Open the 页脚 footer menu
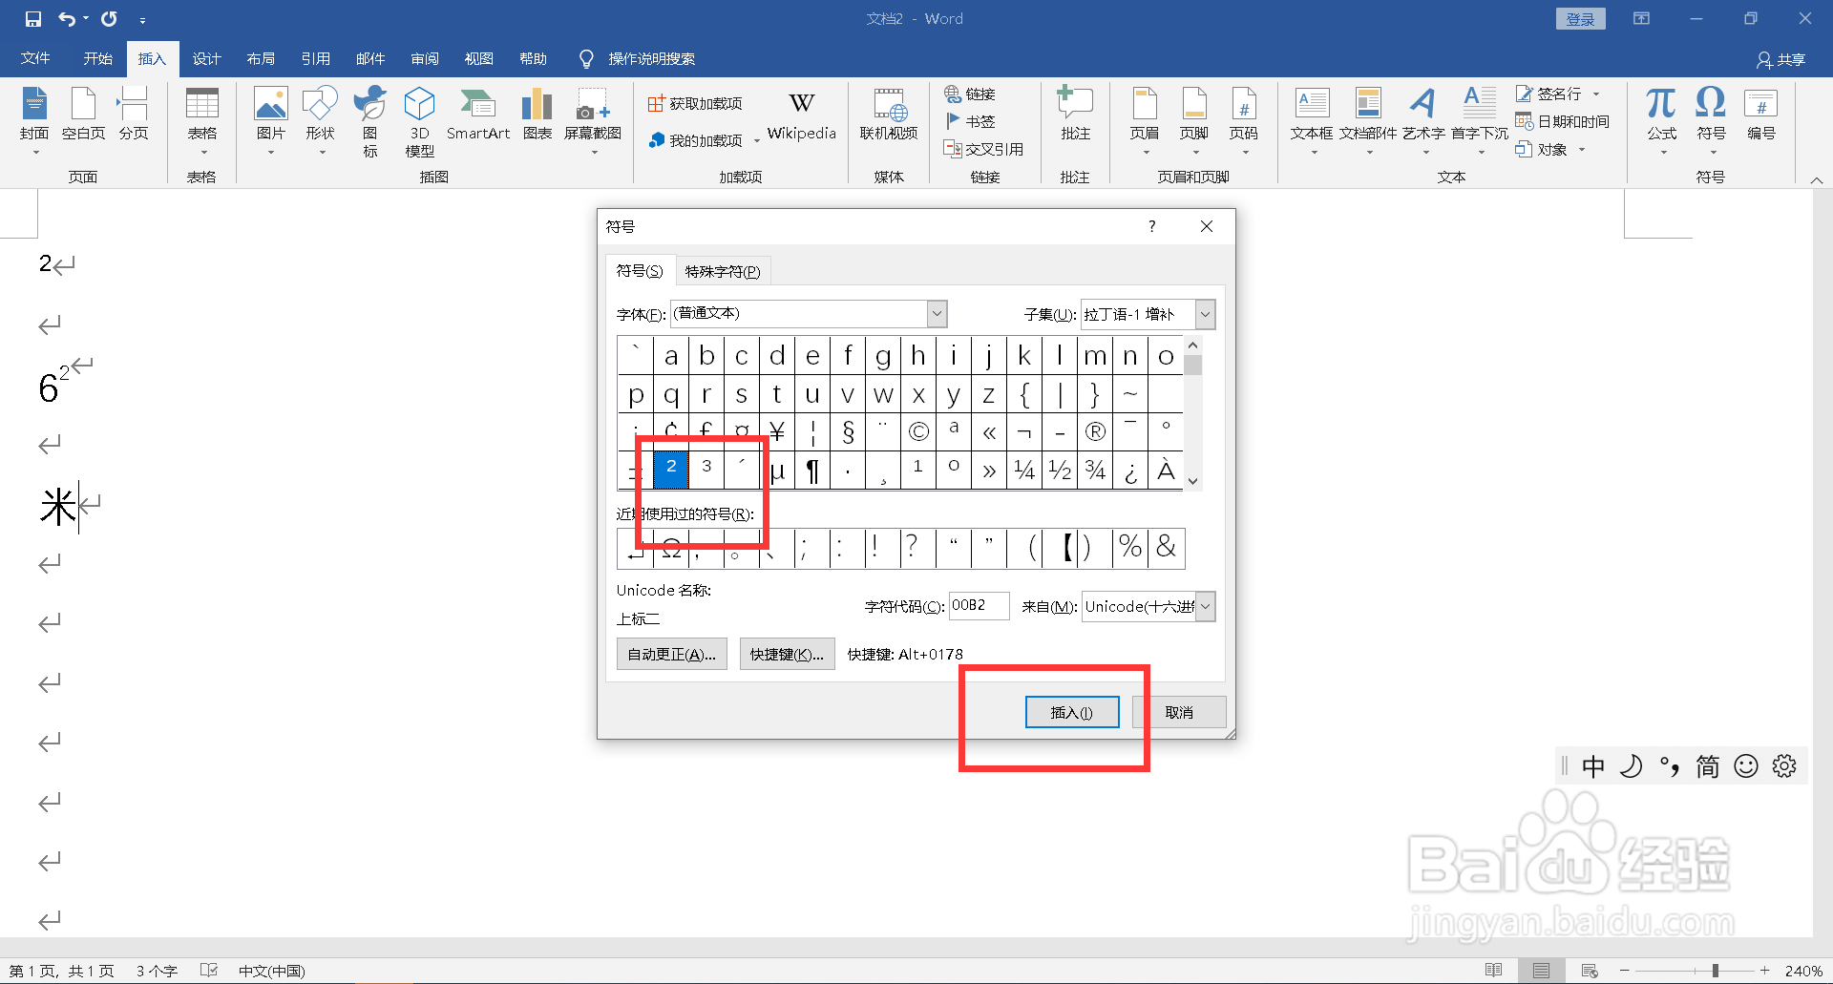Screen dimensions: 1833x984 point(1194,120)
